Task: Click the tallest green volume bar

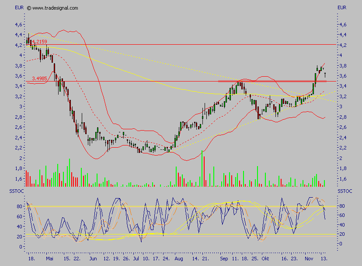Action: point(202,169)
